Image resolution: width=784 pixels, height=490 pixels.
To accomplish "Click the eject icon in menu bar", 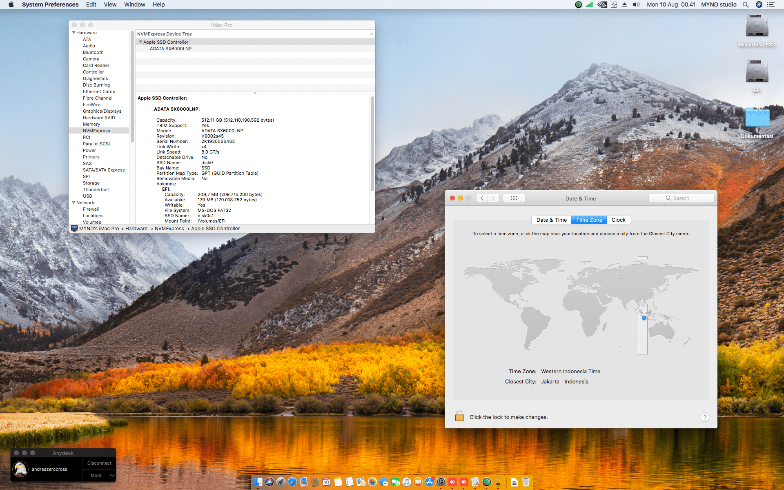I will coord(624,4).
